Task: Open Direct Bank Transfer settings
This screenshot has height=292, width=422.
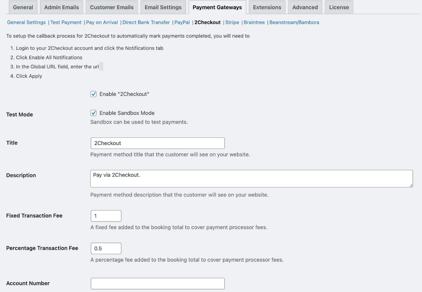Action: [146, 22]
